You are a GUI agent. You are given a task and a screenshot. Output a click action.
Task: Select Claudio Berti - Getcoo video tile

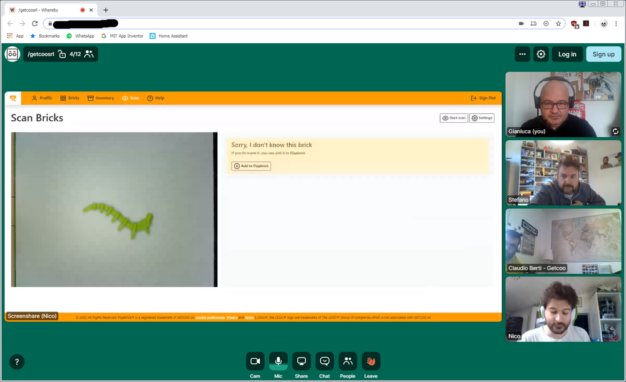pos(563,241)
